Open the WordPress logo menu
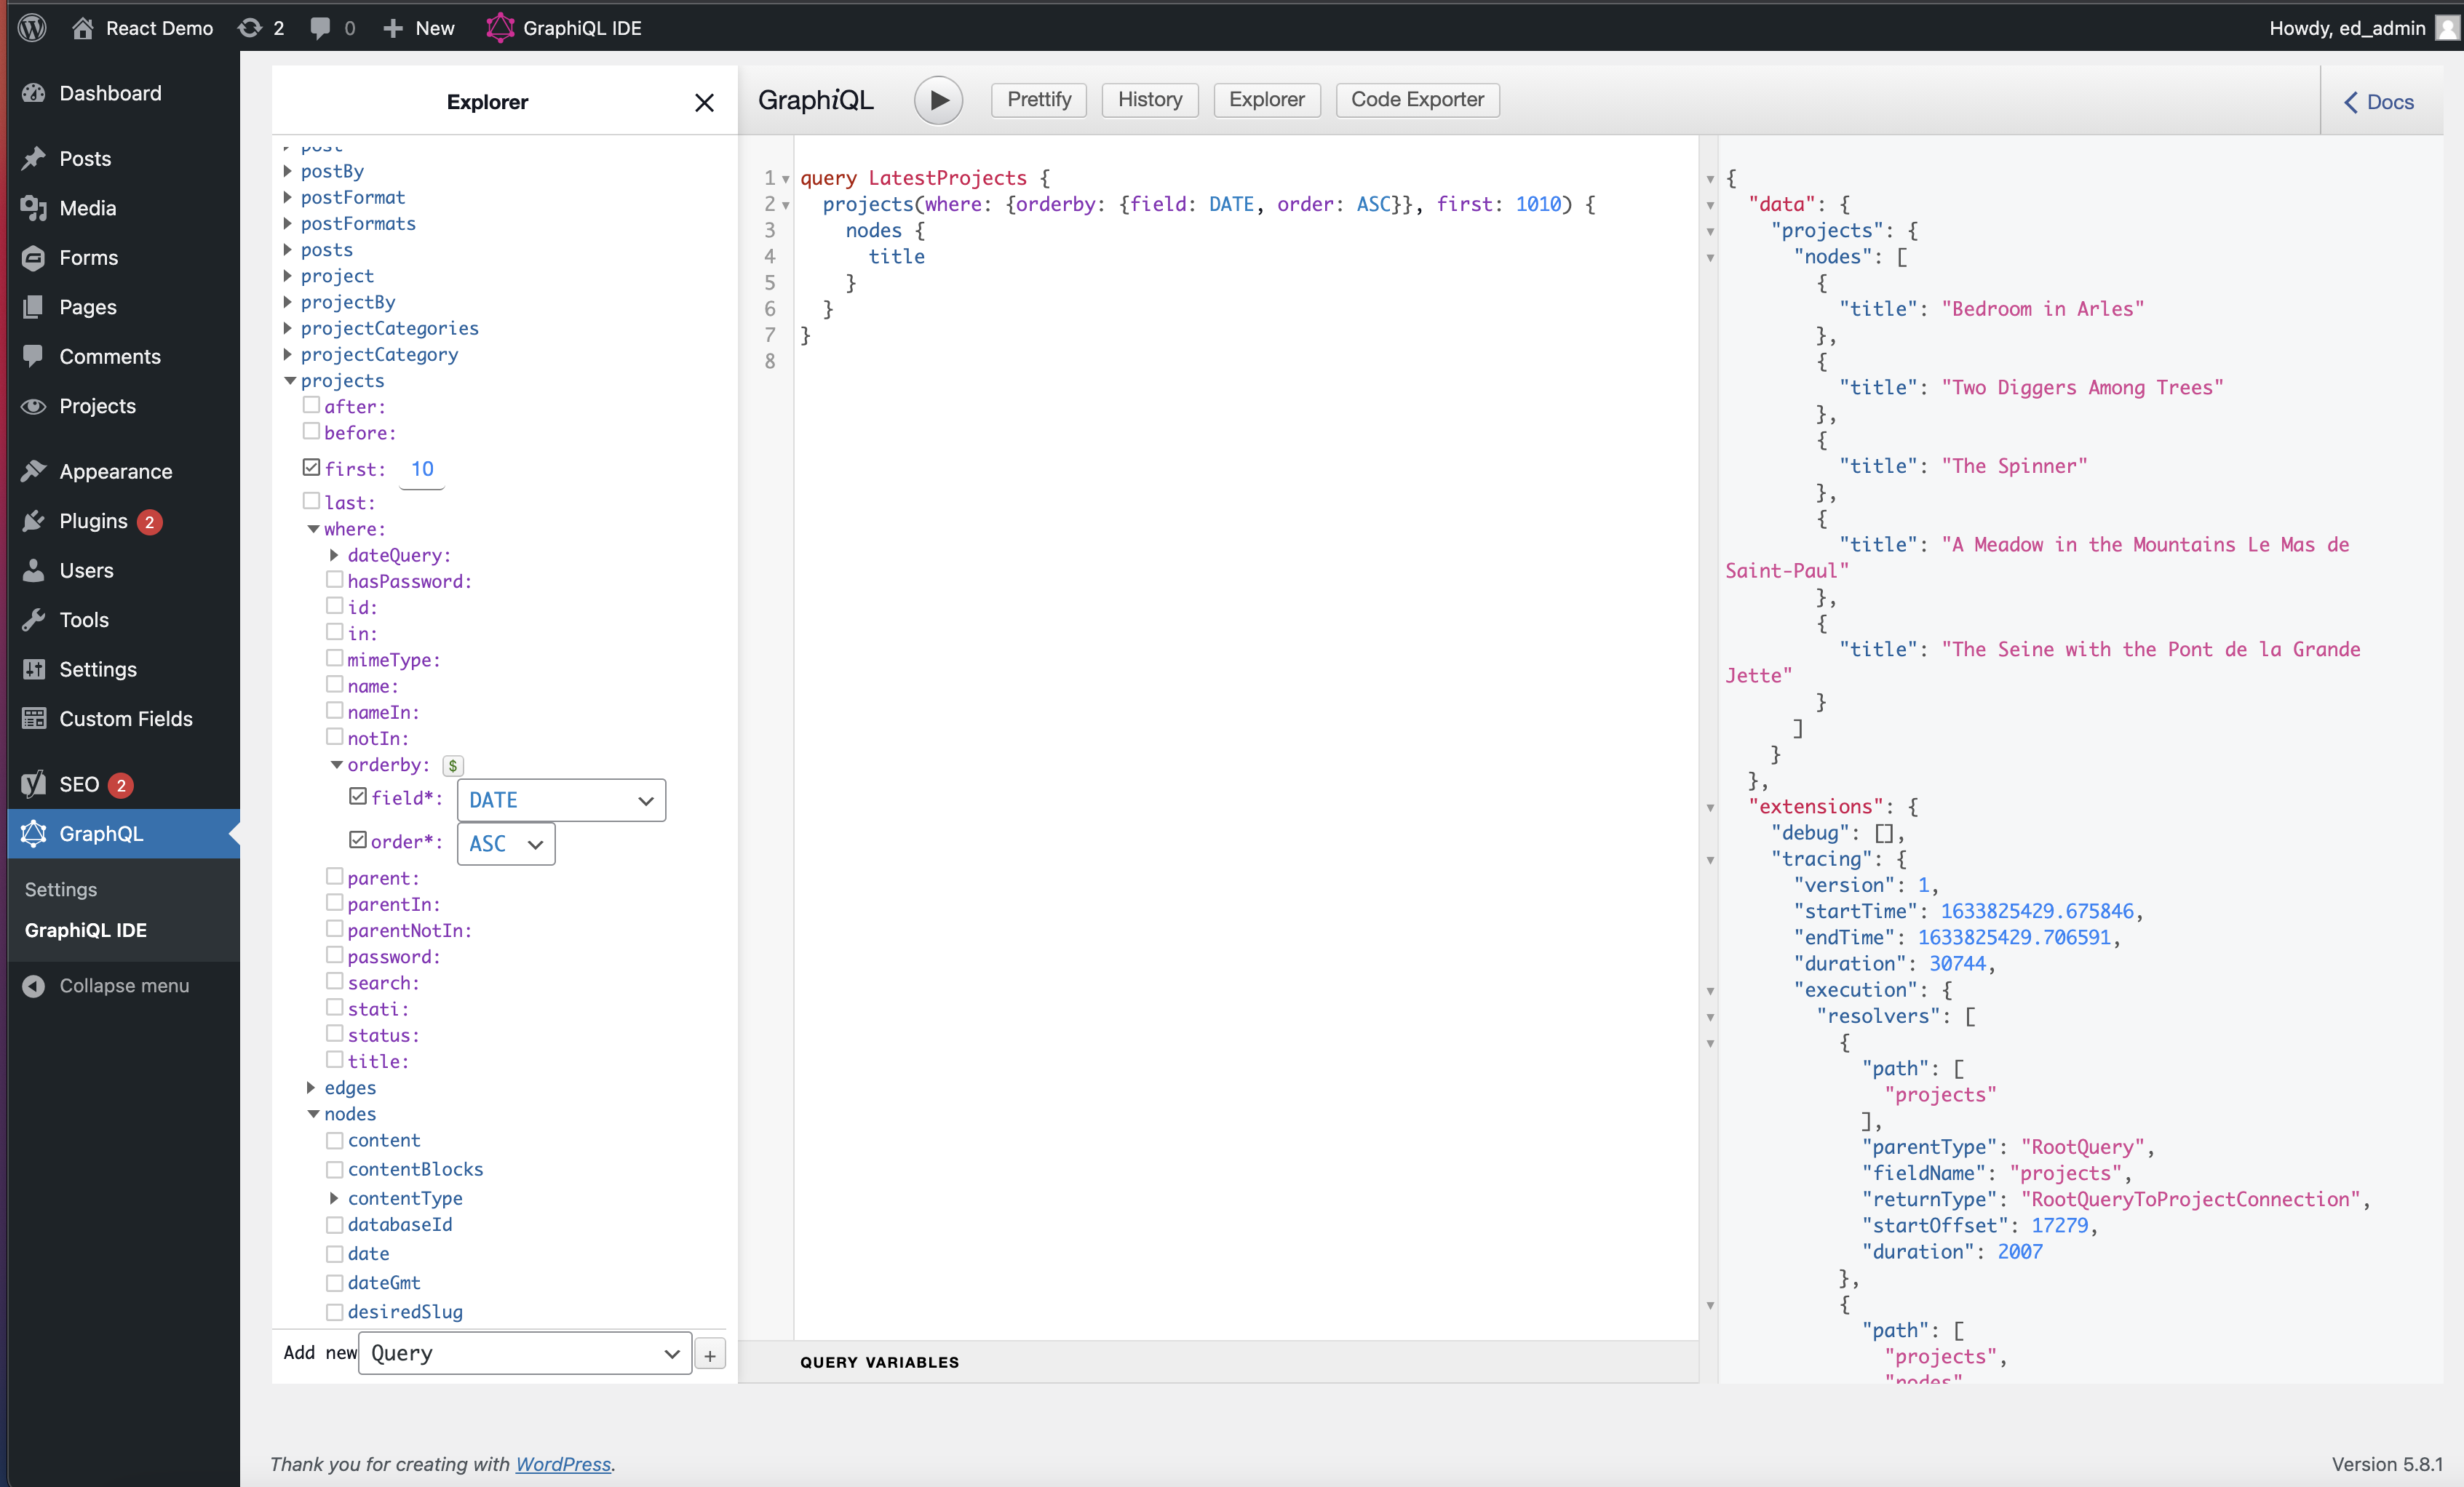The width and height of the screenshot is (2464, 1487). 32,27
